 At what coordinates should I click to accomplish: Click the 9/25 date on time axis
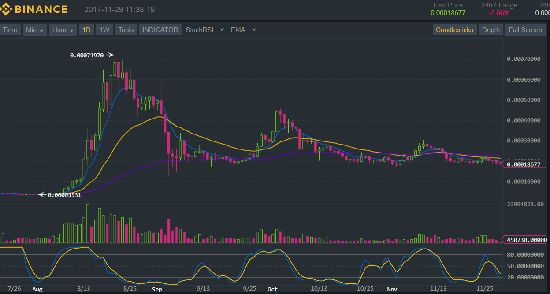coord(249,289)
